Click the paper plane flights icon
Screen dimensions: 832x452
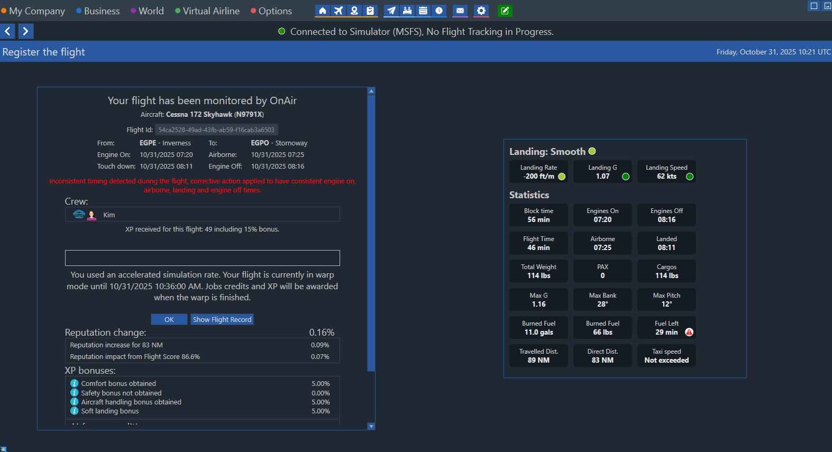[x=391, y=11]
